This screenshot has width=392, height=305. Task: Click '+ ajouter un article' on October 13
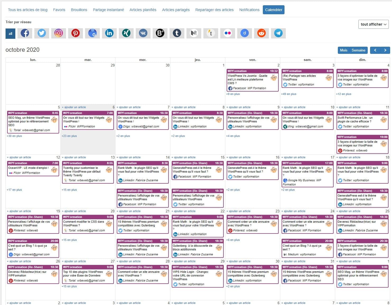tap(74, 157)
